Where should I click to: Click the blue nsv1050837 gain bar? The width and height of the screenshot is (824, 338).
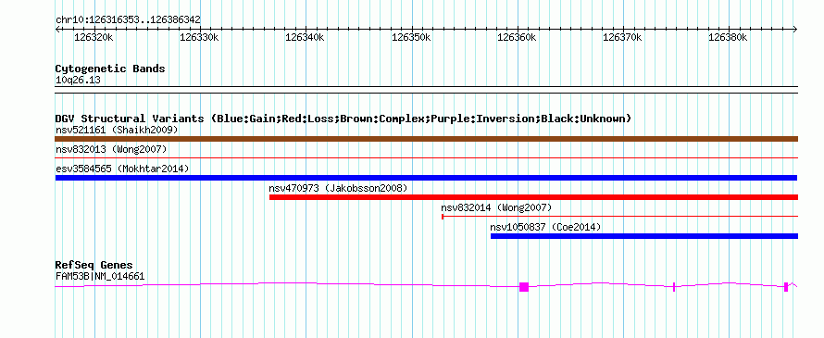(644, 236)
